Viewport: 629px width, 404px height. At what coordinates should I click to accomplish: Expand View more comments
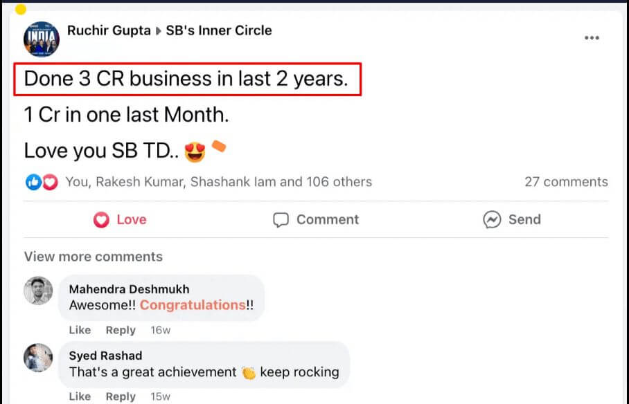click(x=94, y=257)
